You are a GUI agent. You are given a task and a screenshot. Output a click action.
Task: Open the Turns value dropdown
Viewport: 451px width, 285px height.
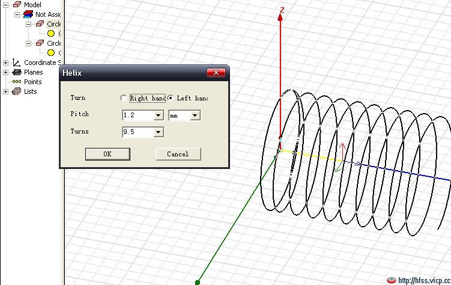click(x=159, y=132)
